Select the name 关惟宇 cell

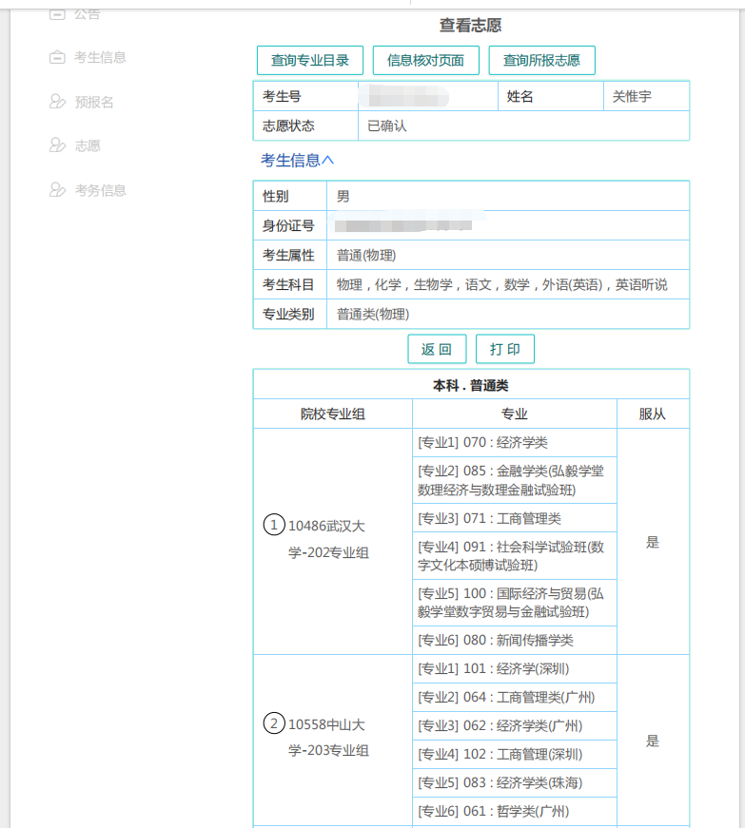tap(646, 96)
